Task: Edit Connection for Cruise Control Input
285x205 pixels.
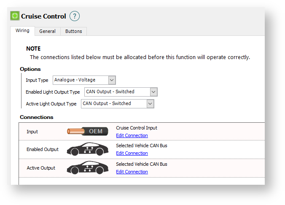Action: [132, 135]
